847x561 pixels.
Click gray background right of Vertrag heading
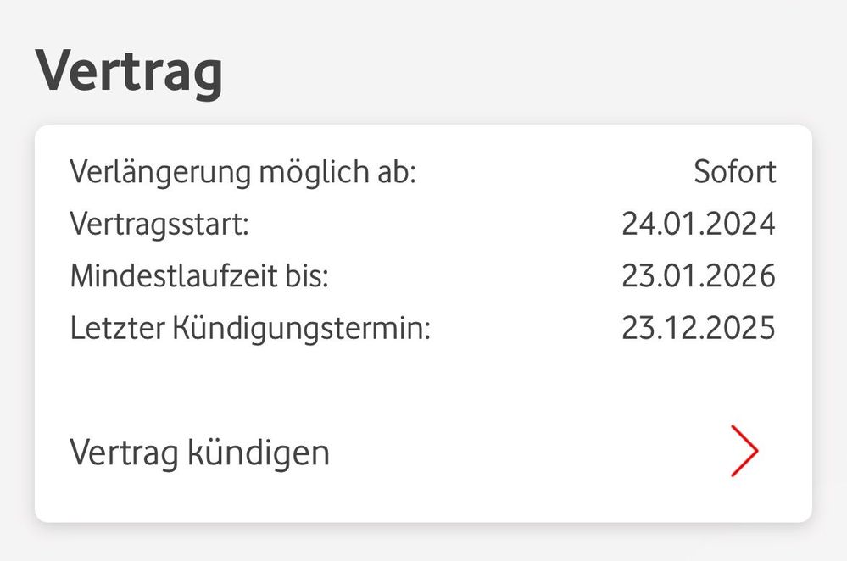(526, 71)
